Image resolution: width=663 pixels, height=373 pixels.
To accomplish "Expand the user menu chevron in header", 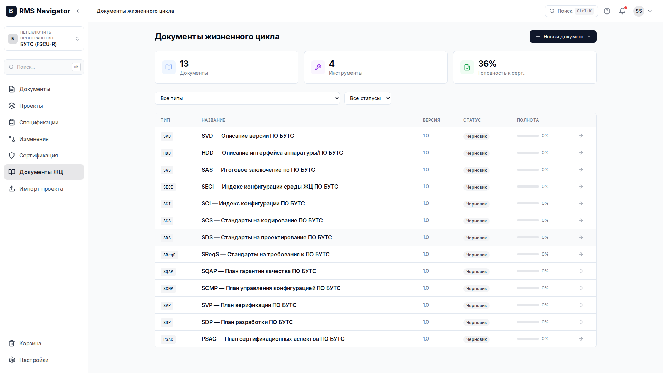I will pos(650,11).
